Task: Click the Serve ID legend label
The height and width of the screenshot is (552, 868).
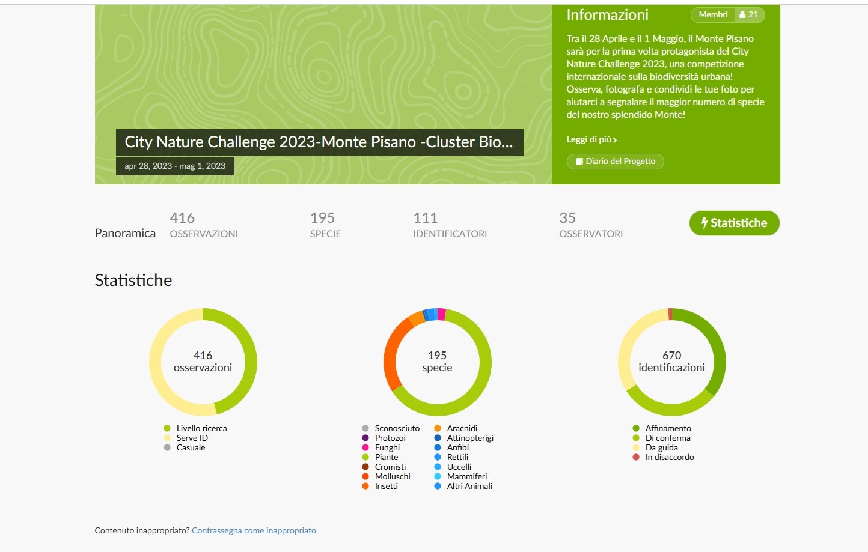Action: coord(192,438)
